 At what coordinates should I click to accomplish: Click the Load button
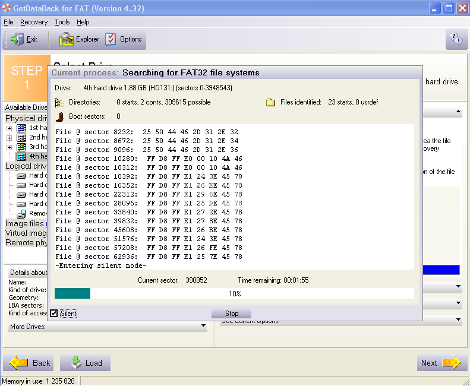coord(85,363)
